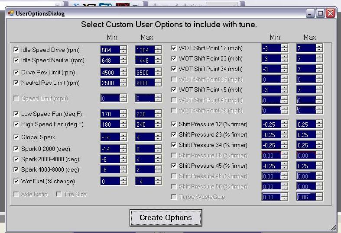The image size is (341, 233).
Task: Select Global Spark Min value -14
Action: 110,137
